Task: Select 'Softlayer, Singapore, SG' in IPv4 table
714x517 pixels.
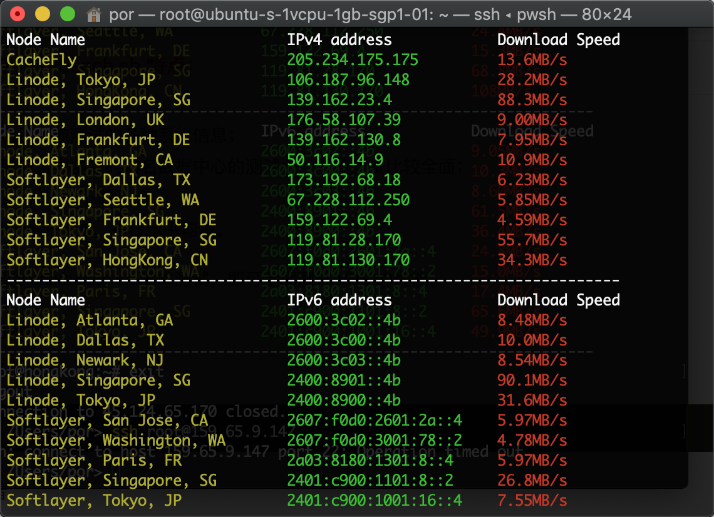Action: click(x=111, y=240)
